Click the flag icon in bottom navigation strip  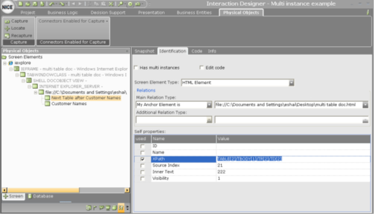point(95,208)
